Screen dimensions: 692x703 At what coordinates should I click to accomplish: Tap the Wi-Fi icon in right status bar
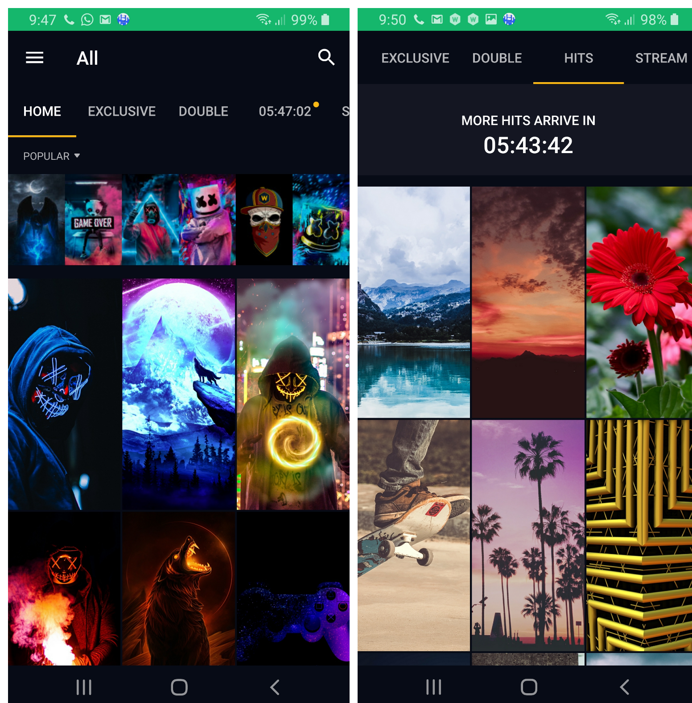pyautogui.click(x=613, y=19)
